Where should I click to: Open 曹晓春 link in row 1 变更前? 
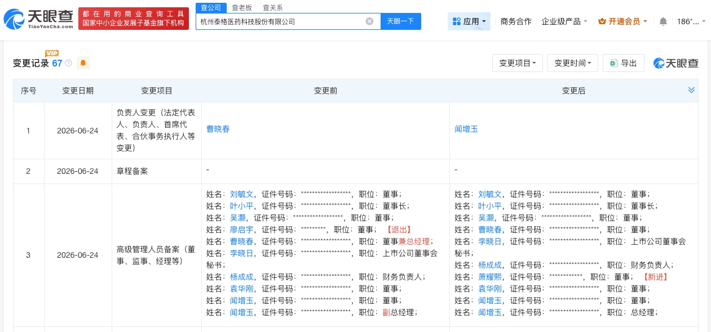coord(218,129)
